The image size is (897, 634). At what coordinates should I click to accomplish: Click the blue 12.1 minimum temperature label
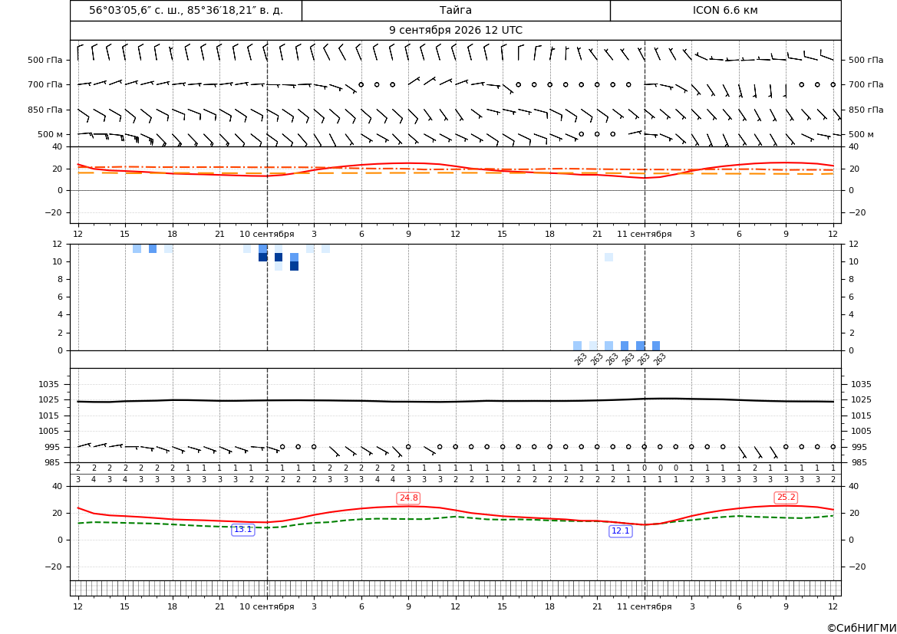click(620, 531)
